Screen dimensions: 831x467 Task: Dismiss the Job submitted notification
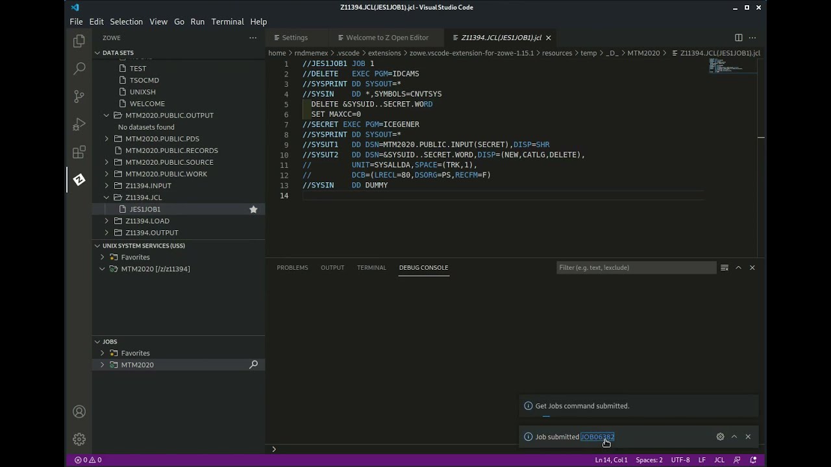[x=748, y=437]
